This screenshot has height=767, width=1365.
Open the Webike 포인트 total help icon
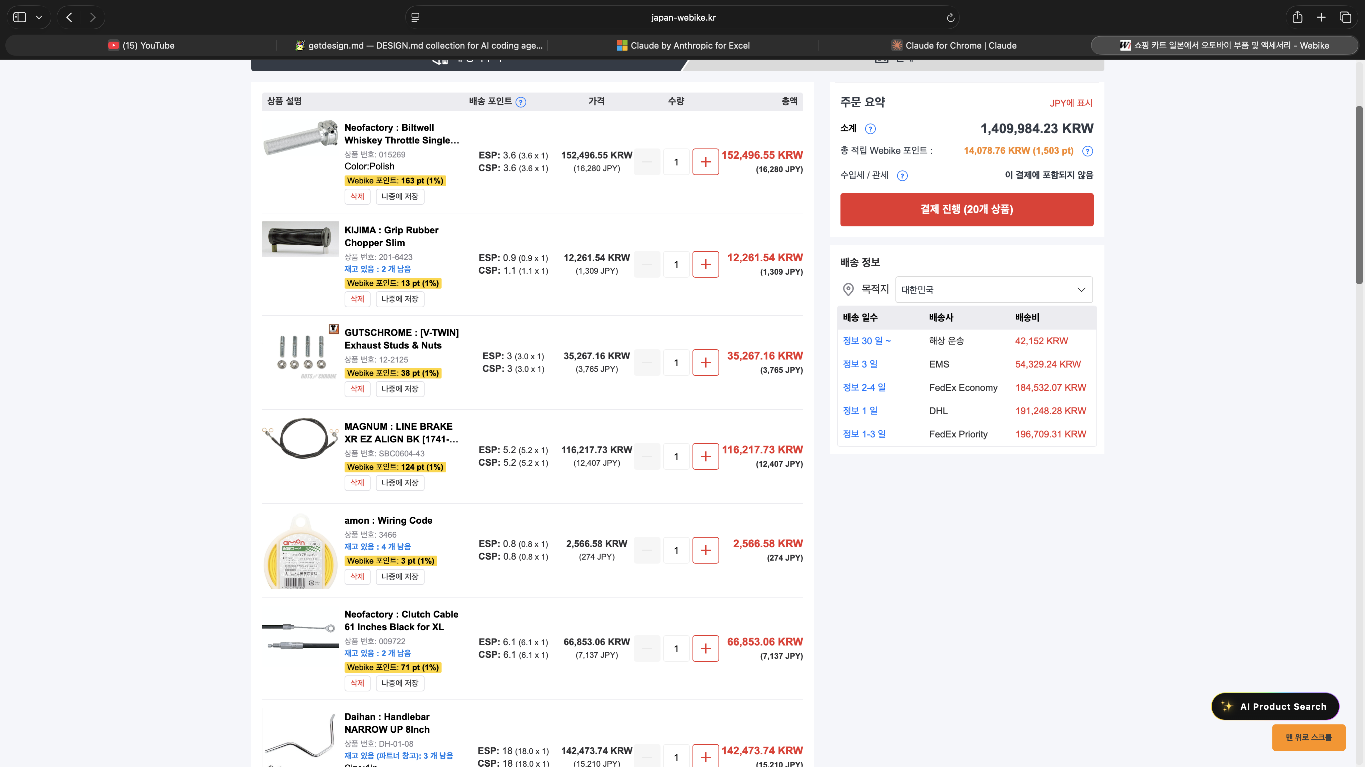point(1087,151)
